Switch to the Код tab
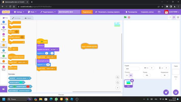The width and height of the screenshot is (181, 102). 5,18
